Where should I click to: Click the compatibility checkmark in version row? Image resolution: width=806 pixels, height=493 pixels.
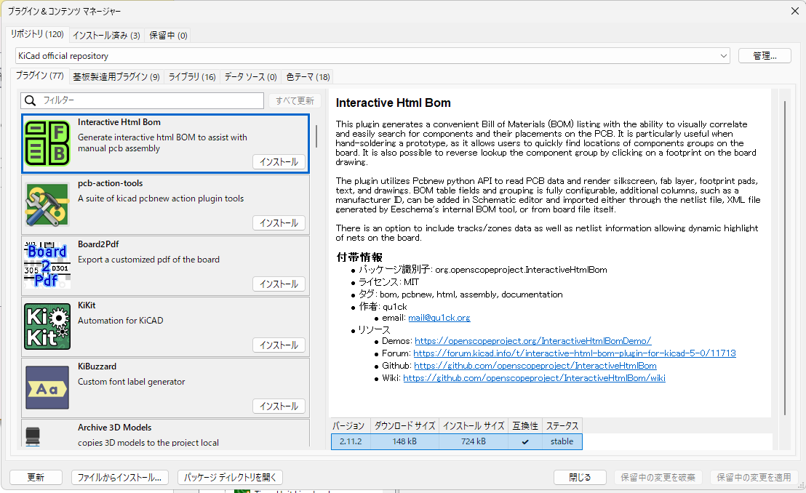[x=524, y=441]
